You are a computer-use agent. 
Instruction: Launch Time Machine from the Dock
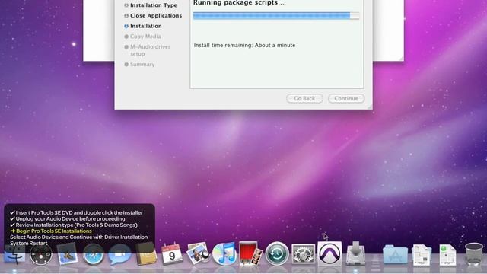click(277, 253)
